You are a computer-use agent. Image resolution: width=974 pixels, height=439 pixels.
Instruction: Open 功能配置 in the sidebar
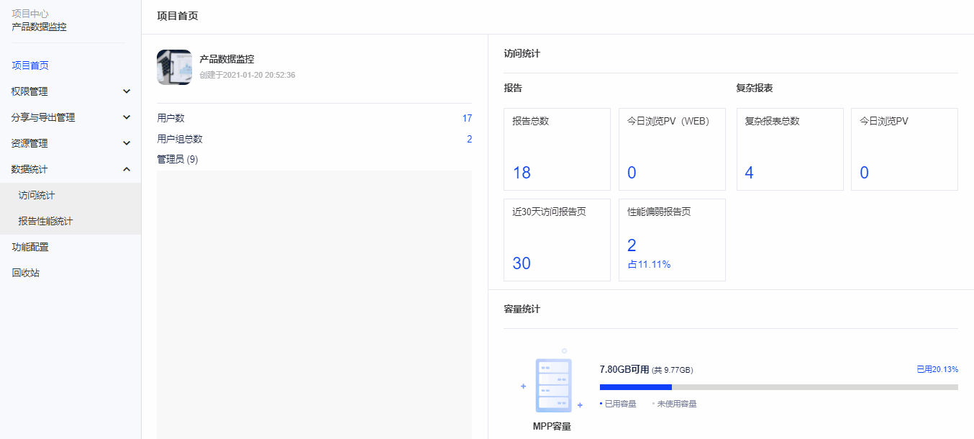[29, 247]
